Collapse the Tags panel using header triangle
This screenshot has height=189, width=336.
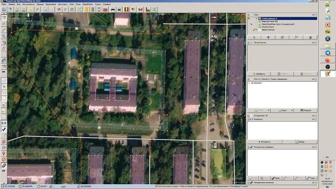point(249,43)
